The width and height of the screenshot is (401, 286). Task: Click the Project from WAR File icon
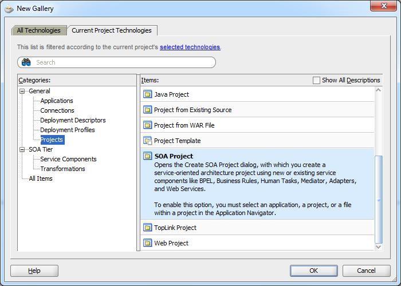tap(147, 125)
